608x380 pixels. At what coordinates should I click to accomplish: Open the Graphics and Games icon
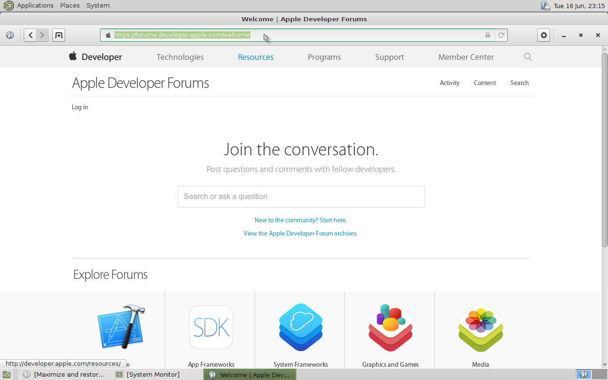[x=390, y=327]
